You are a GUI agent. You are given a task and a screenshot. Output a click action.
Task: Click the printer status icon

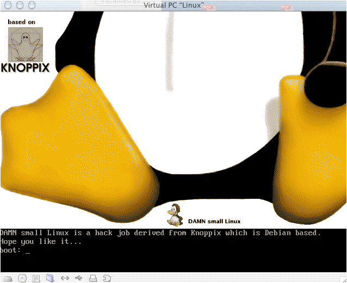93,278
